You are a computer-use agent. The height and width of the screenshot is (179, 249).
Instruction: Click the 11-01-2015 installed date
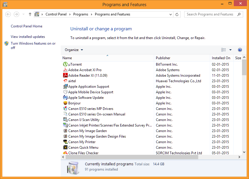pos(220,75)
